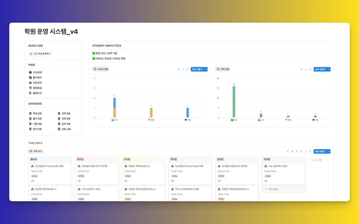Open dropdown arrow beside 새로 만들기 in 이번달 현황
The image size is (359, 224).
pos(206,69)
